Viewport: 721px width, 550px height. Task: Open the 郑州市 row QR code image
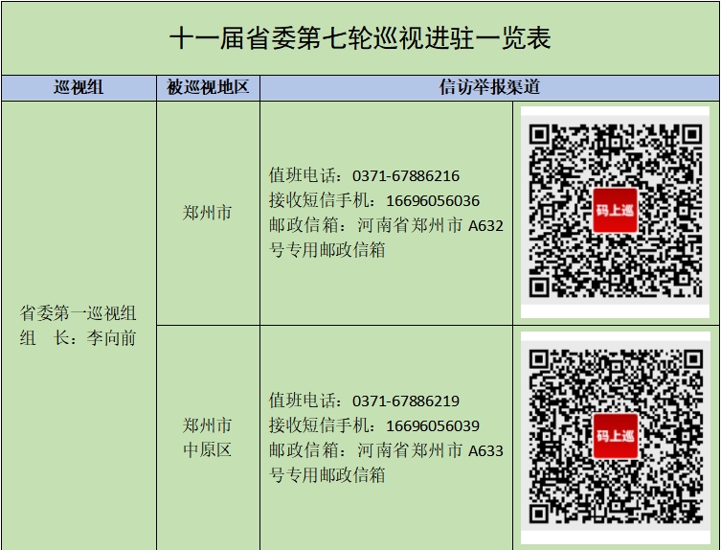(x=616, y=212)
